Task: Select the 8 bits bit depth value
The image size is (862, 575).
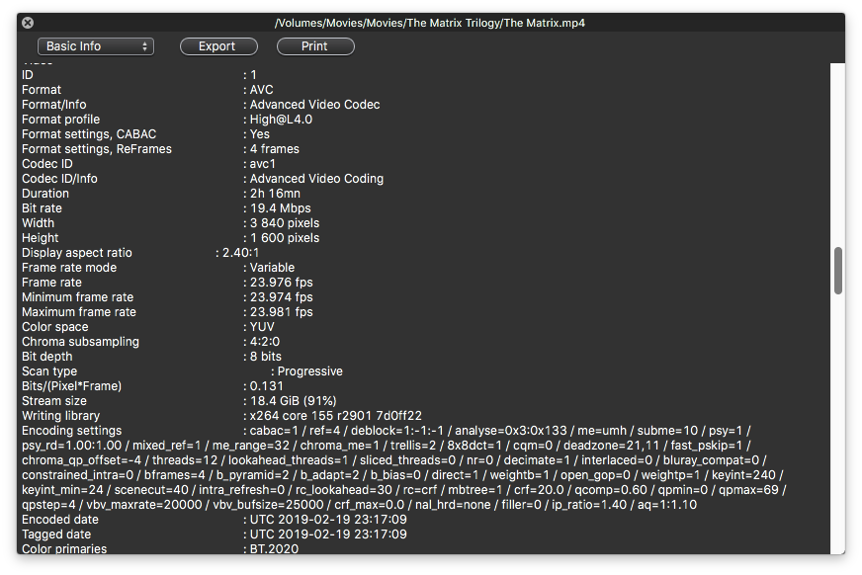Action: (266, 357)
